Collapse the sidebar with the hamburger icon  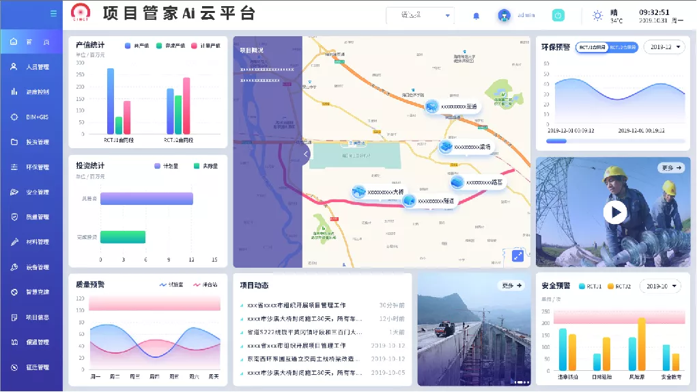(x=54, y=14)
